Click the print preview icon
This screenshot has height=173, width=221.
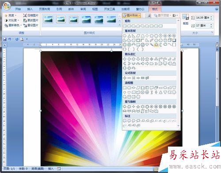pos(22,39)
